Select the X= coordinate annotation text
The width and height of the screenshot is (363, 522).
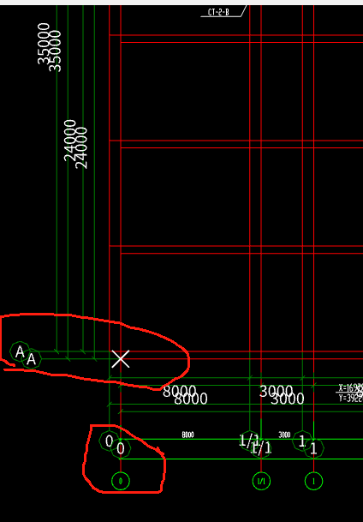coord(351,388)
